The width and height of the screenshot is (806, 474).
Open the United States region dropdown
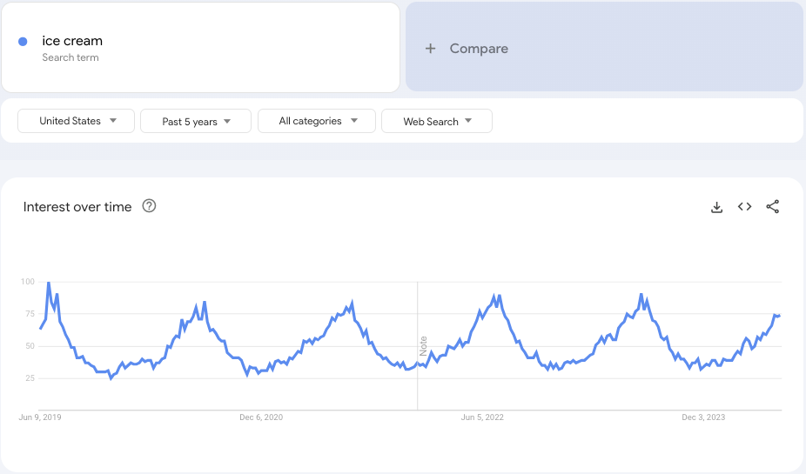[x=77, y=121]
